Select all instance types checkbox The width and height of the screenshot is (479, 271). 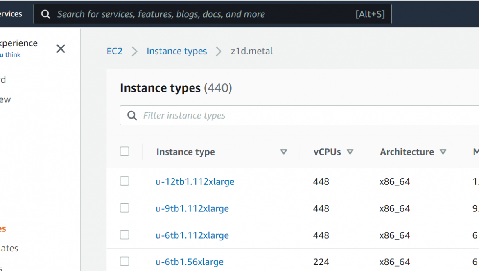click(124, 151)
